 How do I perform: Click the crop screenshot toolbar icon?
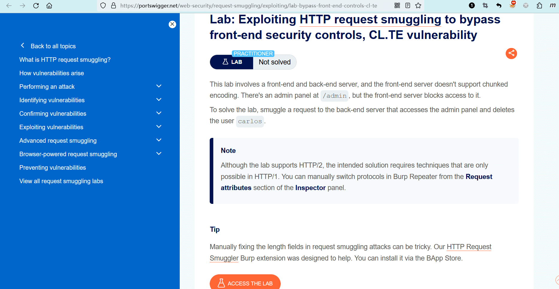(485, 6)
